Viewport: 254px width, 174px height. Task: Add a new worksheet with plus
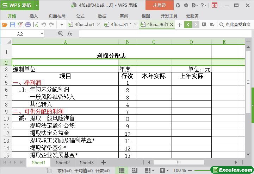tap(104, 162)
